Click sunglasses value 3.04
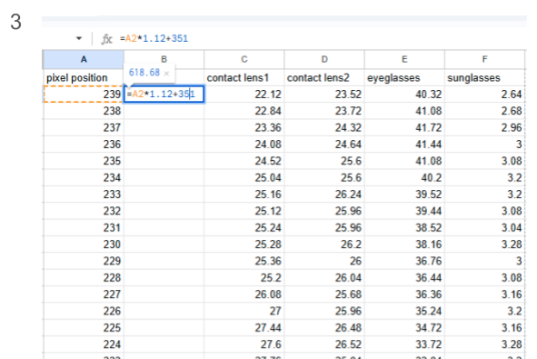The width and height of the screenshot is (537, 359). pyautogui.click(x=484, y=228)
